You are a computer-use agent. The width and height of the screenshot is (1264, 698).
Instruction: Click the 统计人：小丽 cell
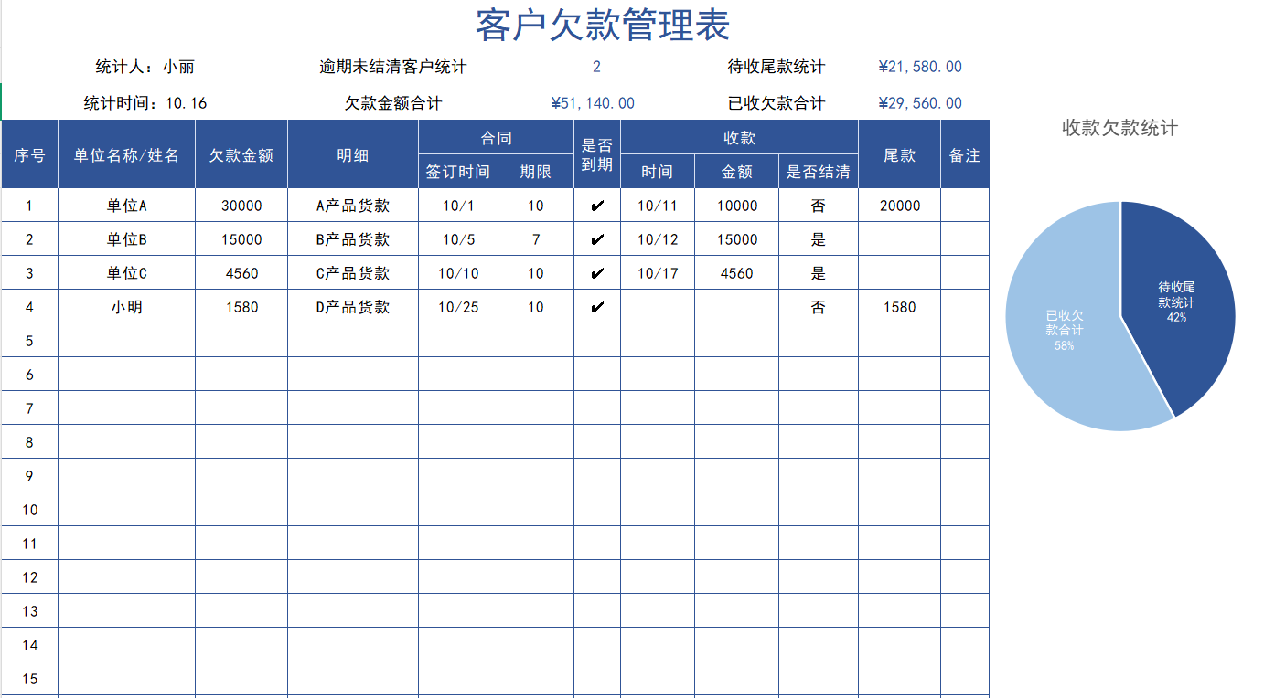[x=145, y=67]
